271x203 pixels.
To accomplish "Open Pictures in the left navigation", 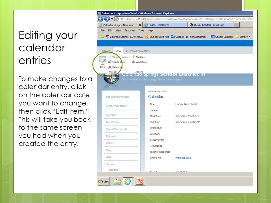I will [110, 136].
